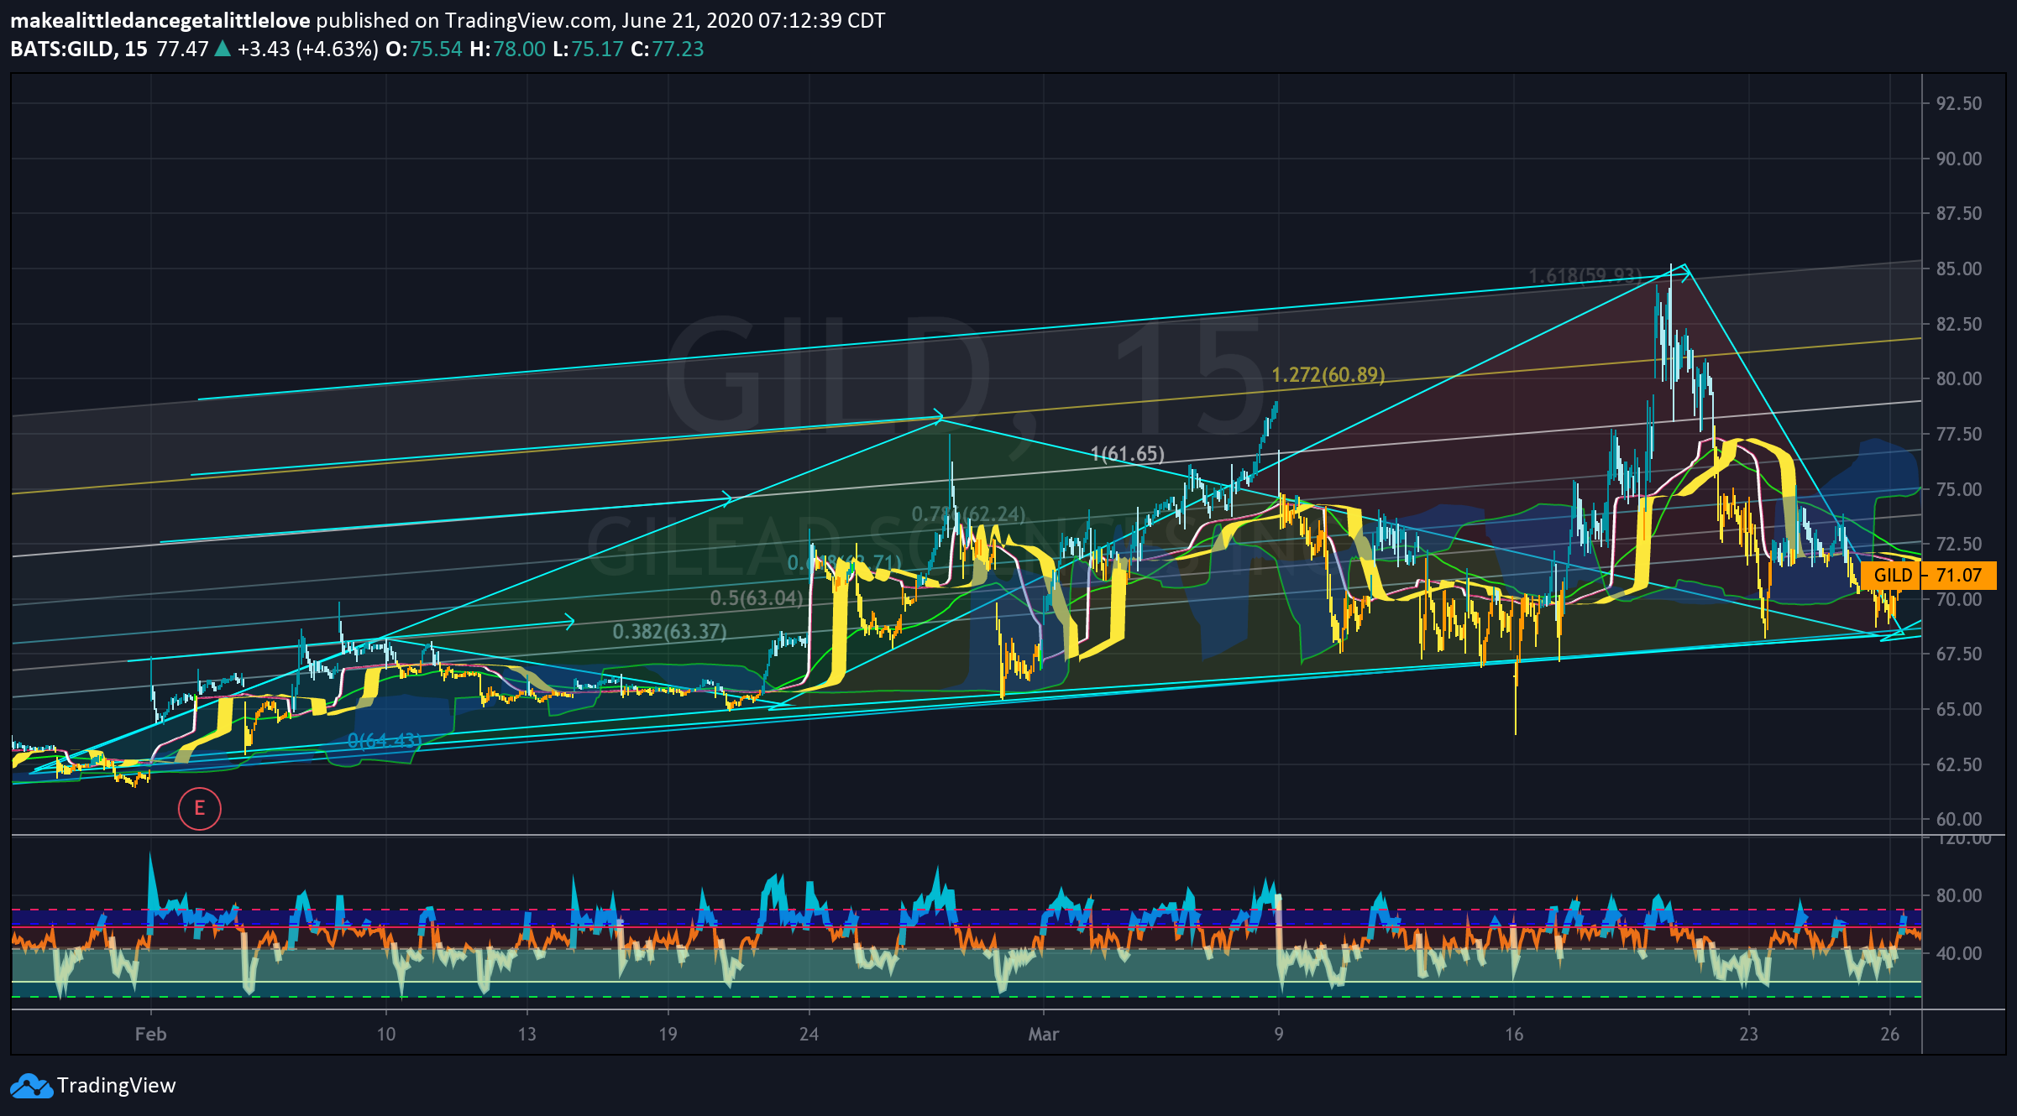Viewport: 2017px width, 1116px height.
Task: Click the Mar date on time axis
Action: click(1044, 1035)
